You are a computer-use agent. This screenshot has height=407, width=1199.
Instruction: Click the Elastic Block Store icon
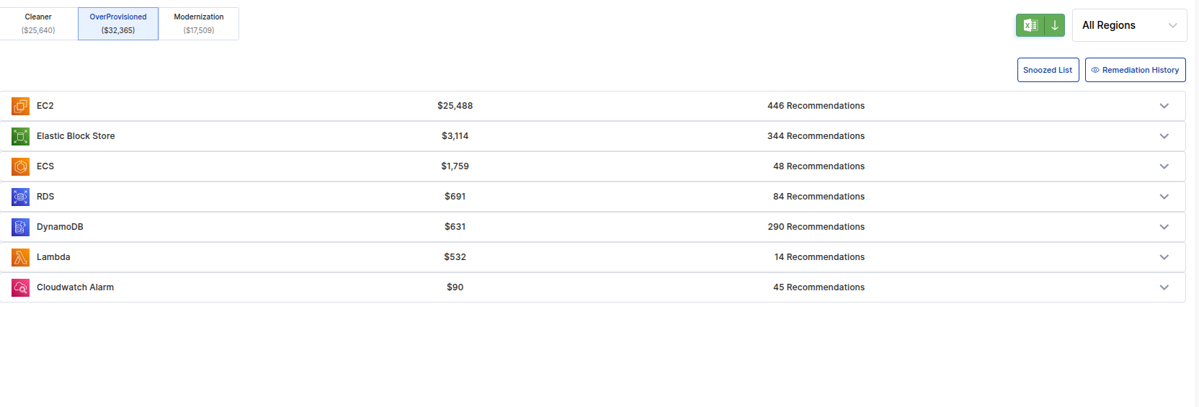point(20,136)
